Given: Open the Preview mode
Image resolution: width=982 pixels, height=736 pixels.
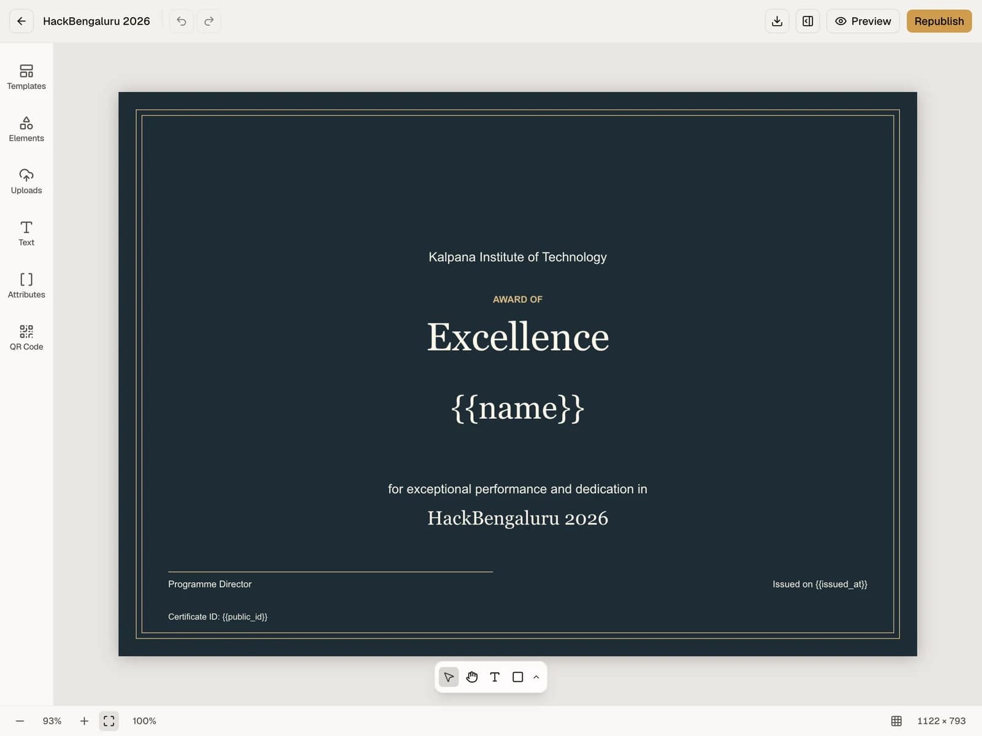Looking at the screenshot, I should pos(863,21).
